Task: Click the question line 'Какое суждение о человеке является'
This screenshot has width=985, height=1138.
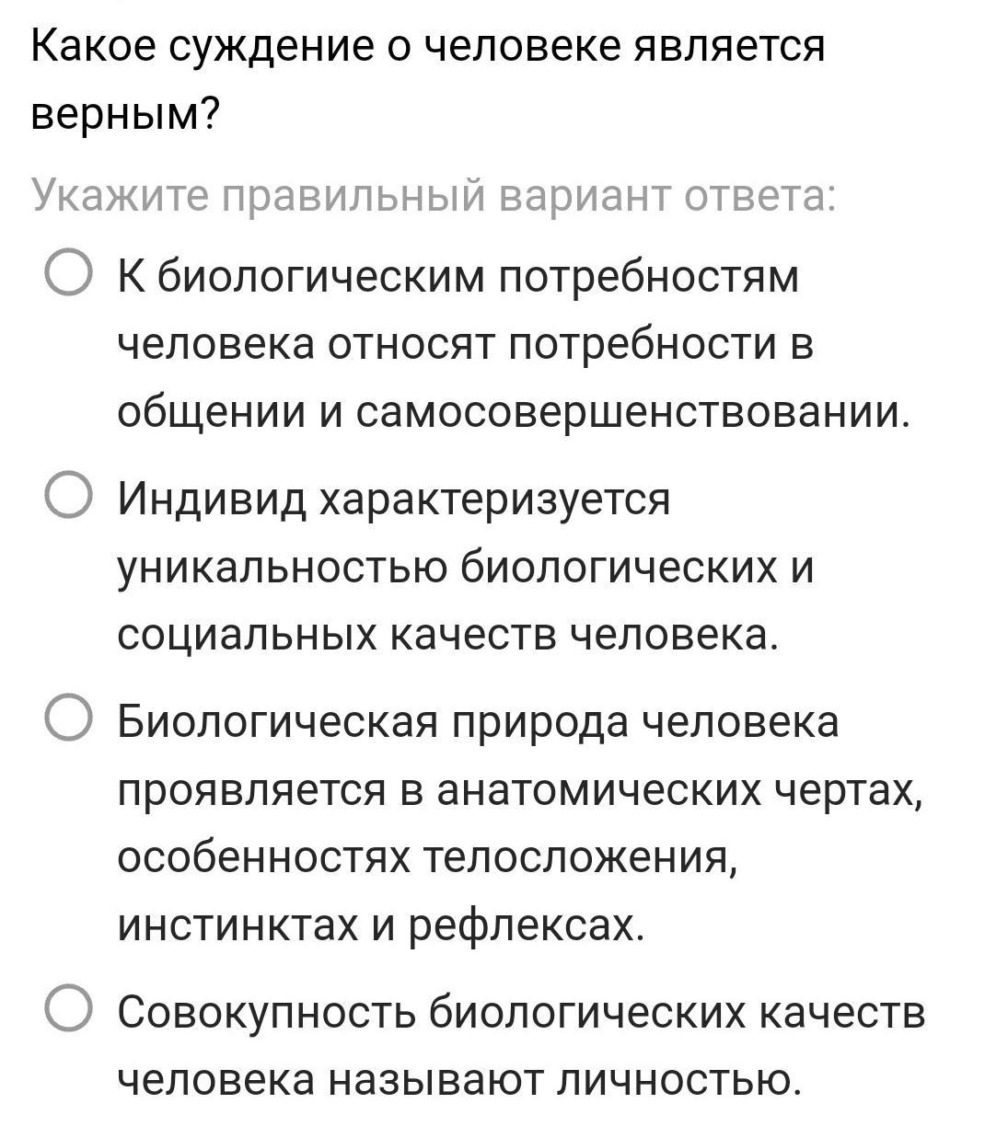Action: (428, 46)
